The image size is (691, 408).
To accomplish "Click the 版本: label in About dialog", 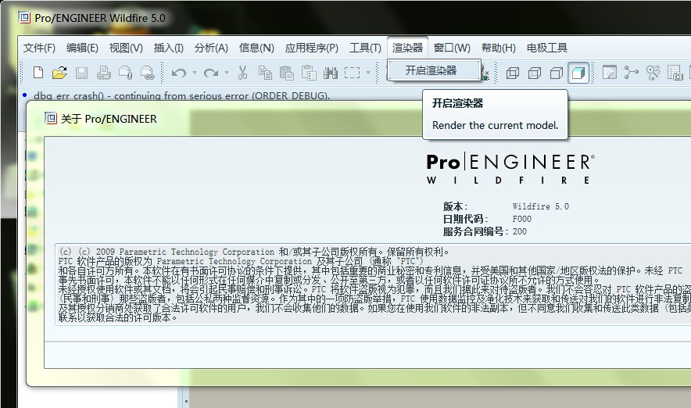I will pyautogui.click(x=455, y=206).
